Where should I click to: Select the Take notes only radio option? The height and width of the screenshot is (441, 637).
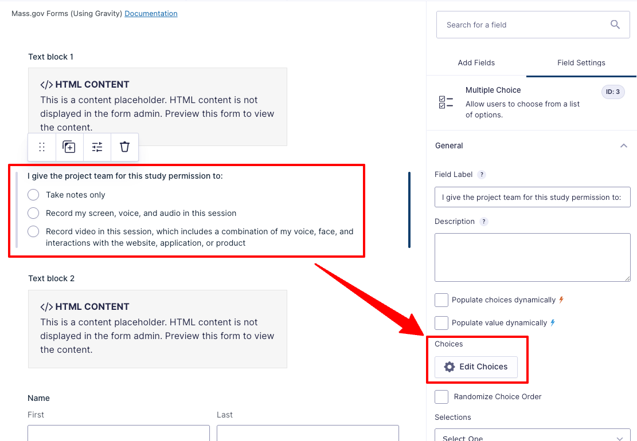click(33, 195)
